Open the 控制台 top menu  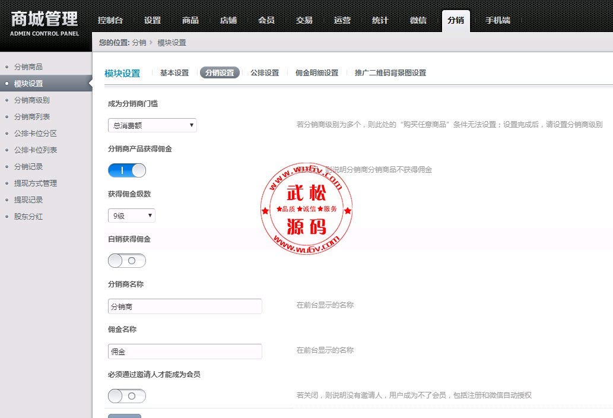pos(110,20)
